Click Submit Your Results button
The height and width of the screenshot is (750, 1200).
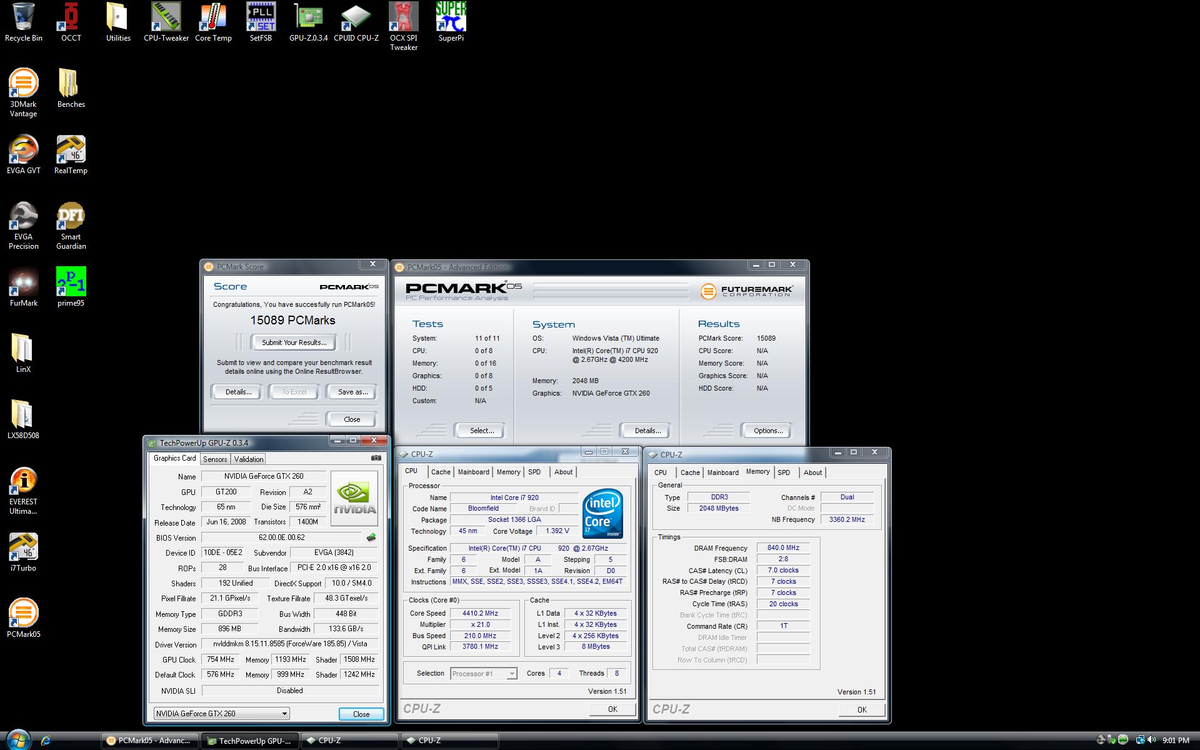coord(294,342)
